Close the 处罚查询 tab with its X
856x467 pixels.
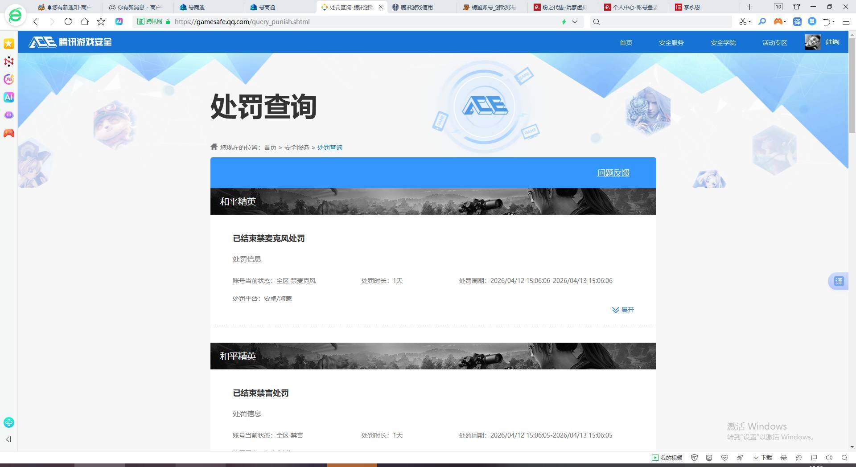380,7
